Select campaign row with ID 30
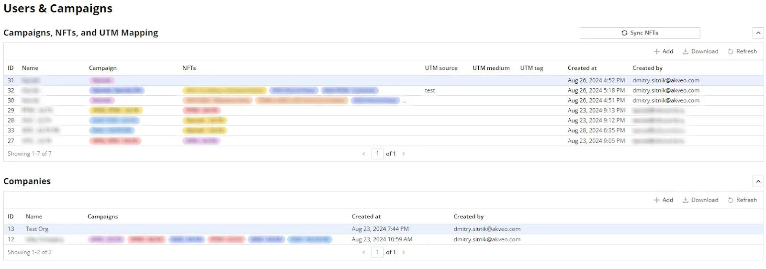Viewport: 766px width, 269px height. pyautogui.click(x=383, y=101)
